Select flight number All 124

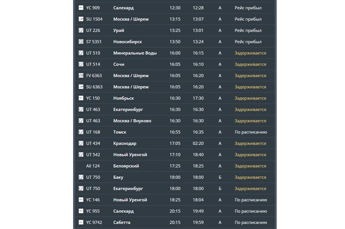(93, 166)
